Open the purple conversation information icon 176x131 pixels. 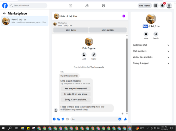(x=124, y=16)
